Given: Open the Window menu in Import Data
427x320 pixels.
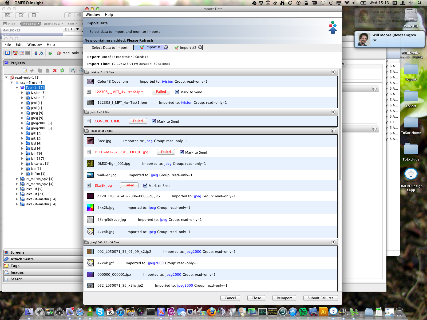Looking at the screenshot, I should 93,15.
